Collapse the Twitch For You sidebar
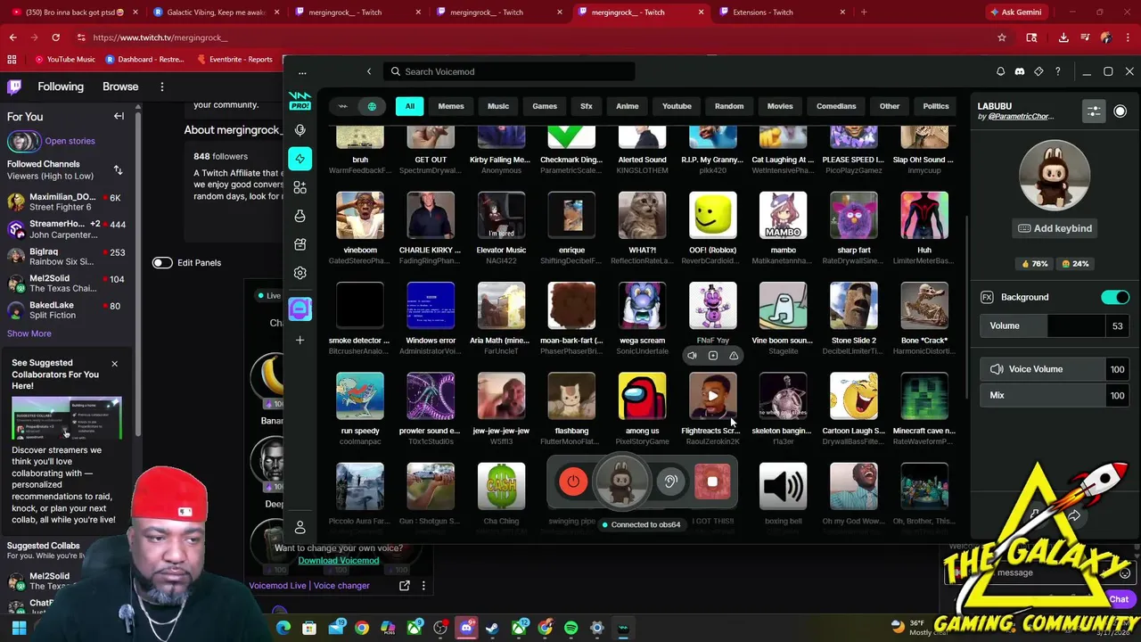 coord(119,116)
